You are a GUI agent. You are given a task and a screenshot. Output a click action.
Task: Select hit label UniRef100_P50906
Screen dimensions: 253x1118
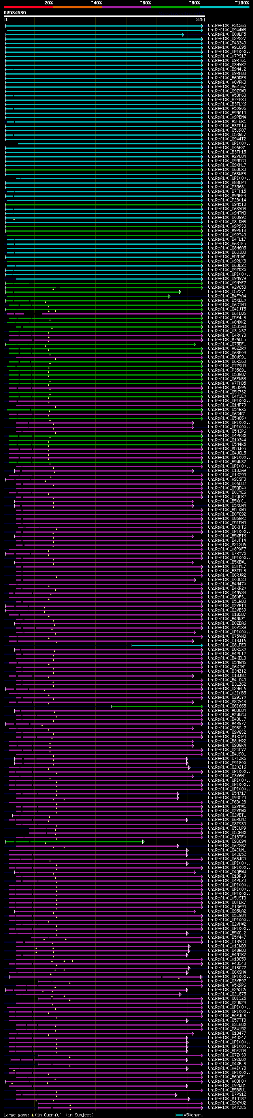[x=227, y=109]
